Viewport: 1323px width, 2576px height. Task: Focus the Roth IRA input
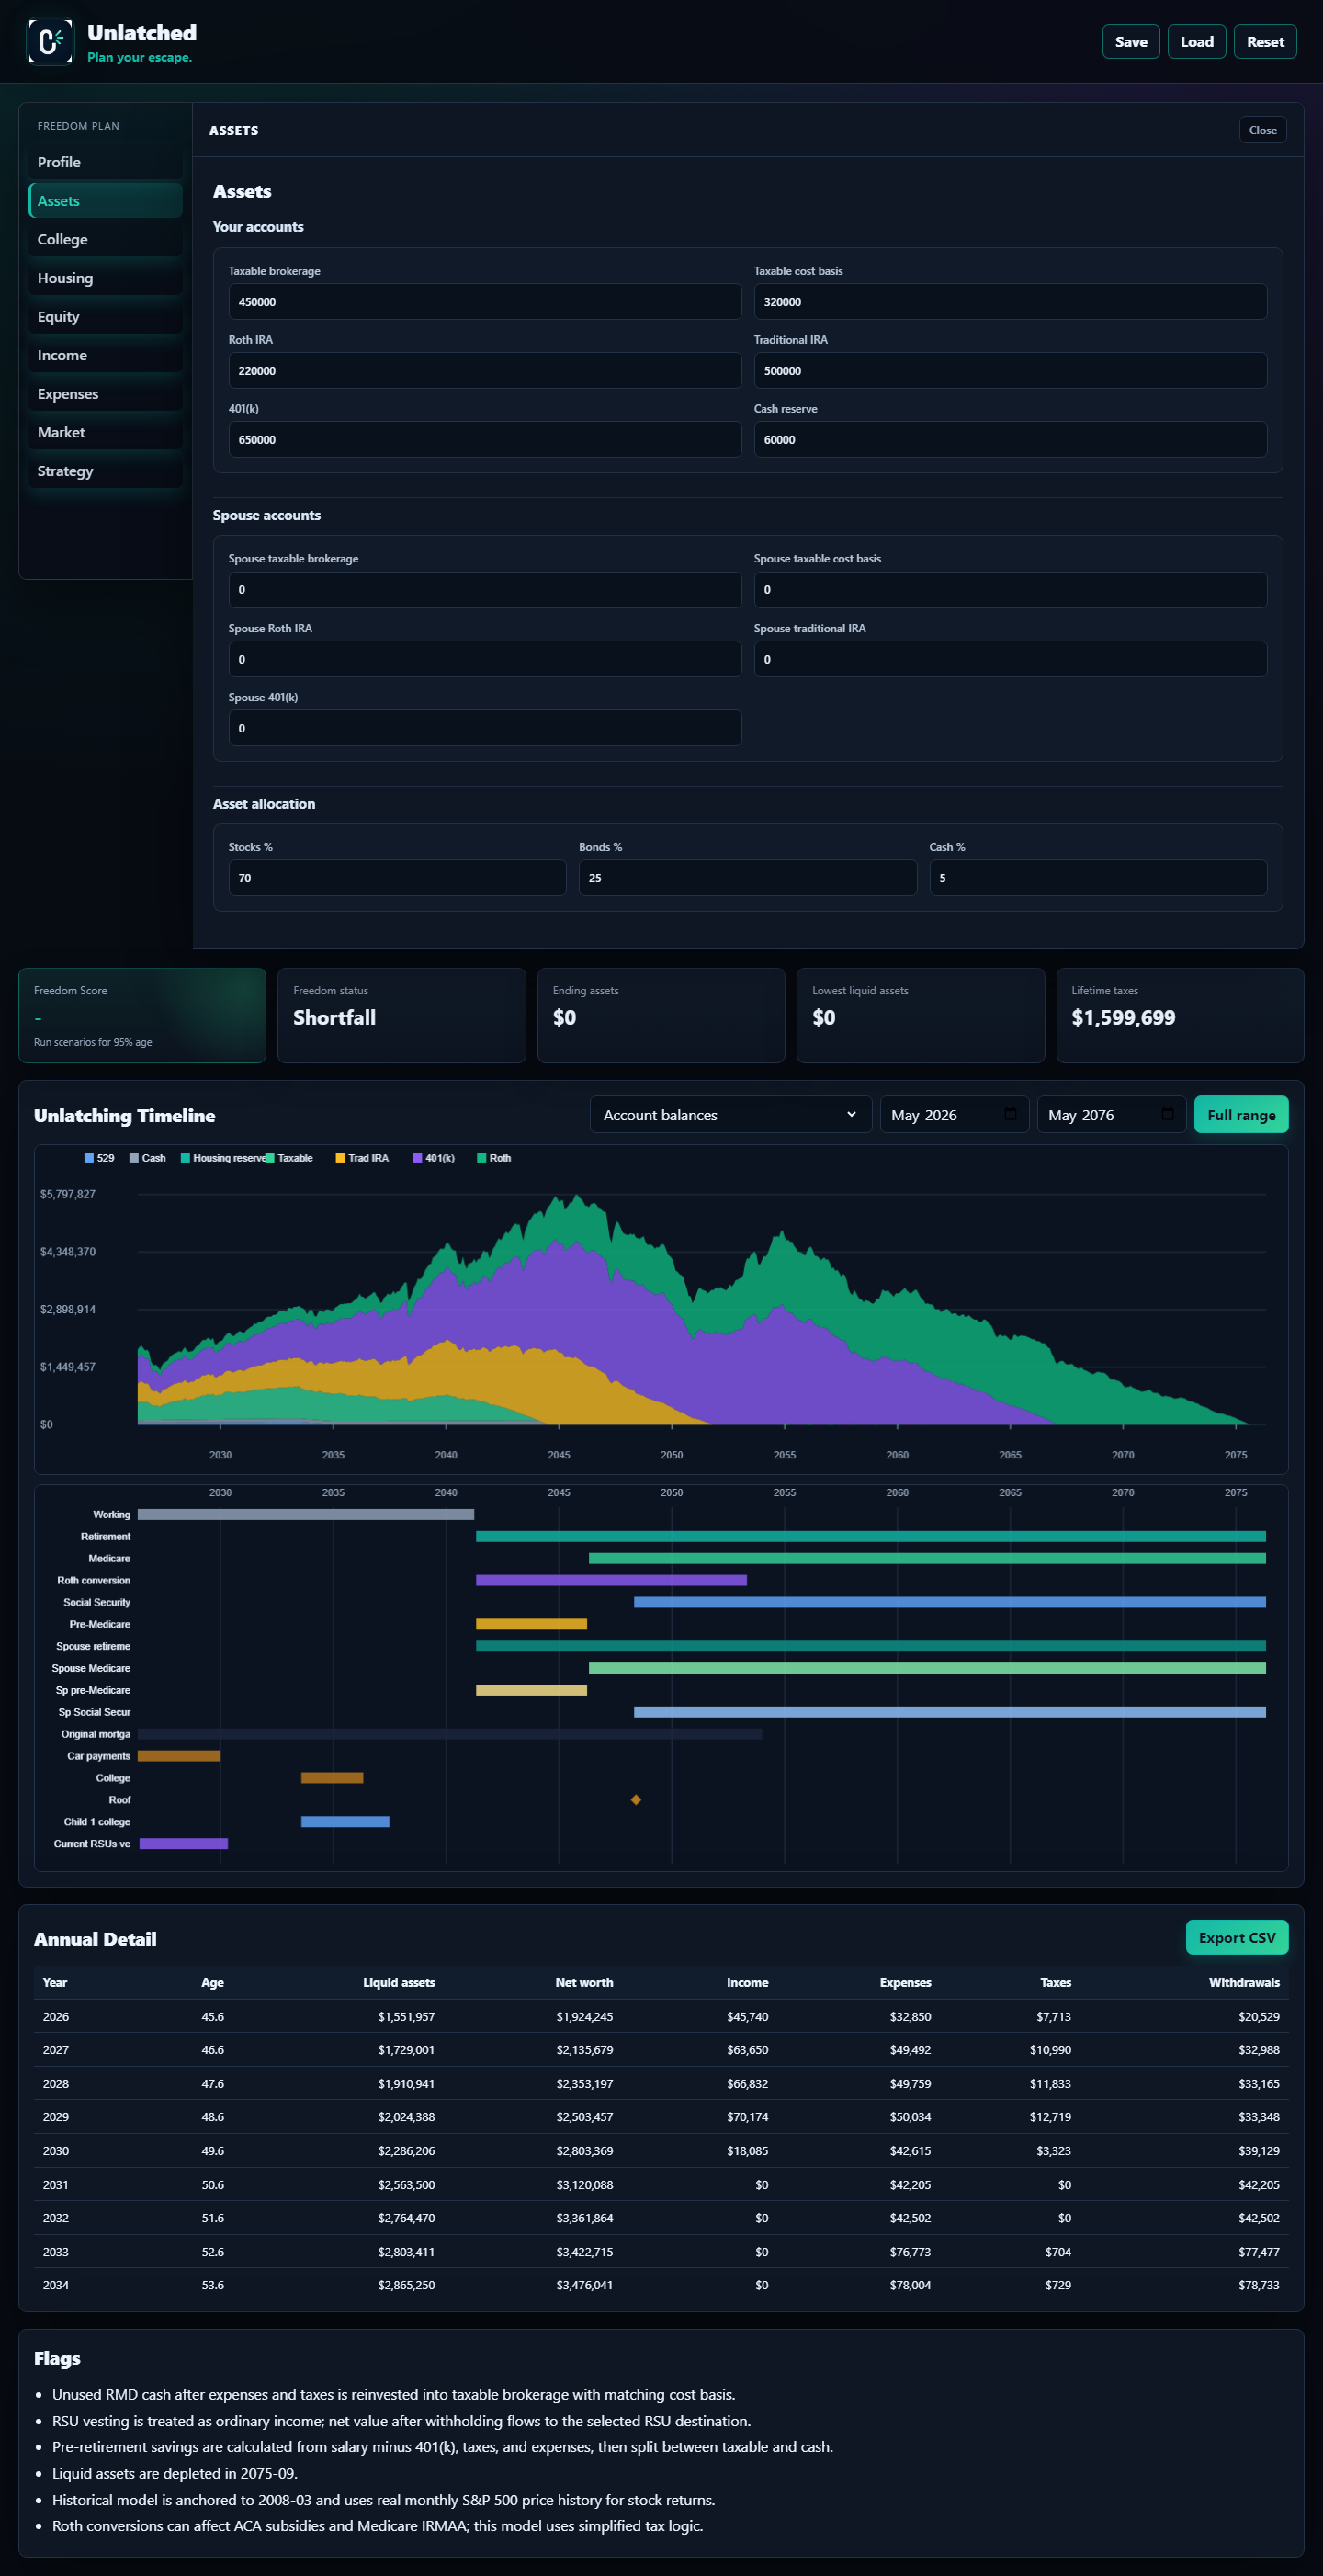tap(485, 370)
